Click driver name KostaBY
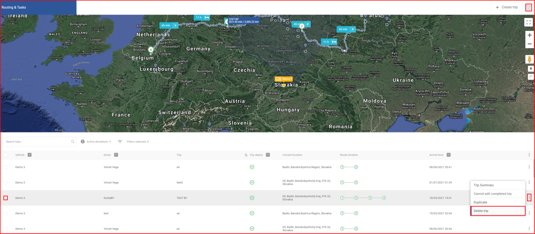The width and height of the screenshot is (535, 234). click(109, 198)
